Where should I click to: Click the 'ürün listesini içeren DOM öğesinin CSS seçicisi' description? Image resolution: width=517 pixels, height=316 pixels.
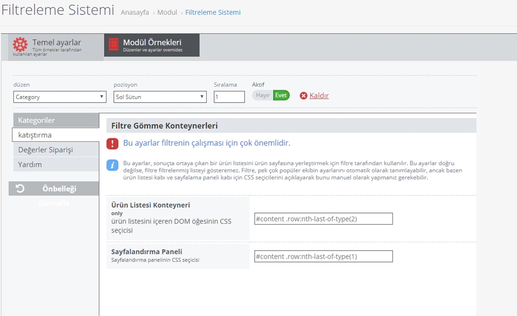[172, 226]
